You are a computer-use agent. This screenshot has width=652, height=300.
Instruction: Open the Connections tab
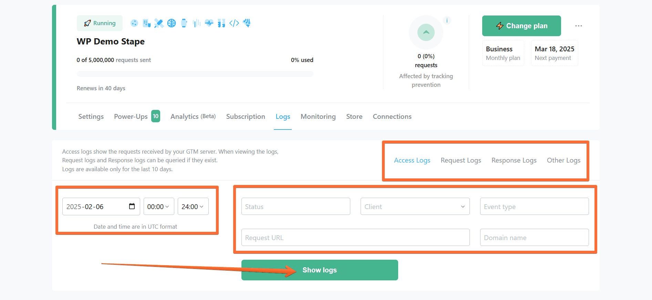(392, 116)
